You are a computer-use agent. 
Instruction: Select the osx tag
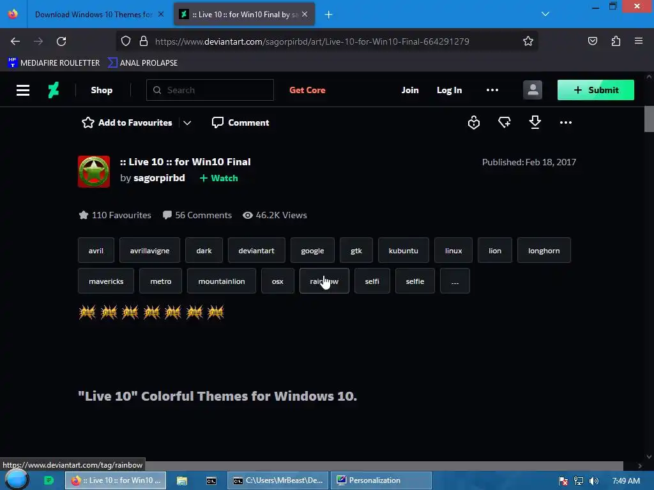[277, 281]
